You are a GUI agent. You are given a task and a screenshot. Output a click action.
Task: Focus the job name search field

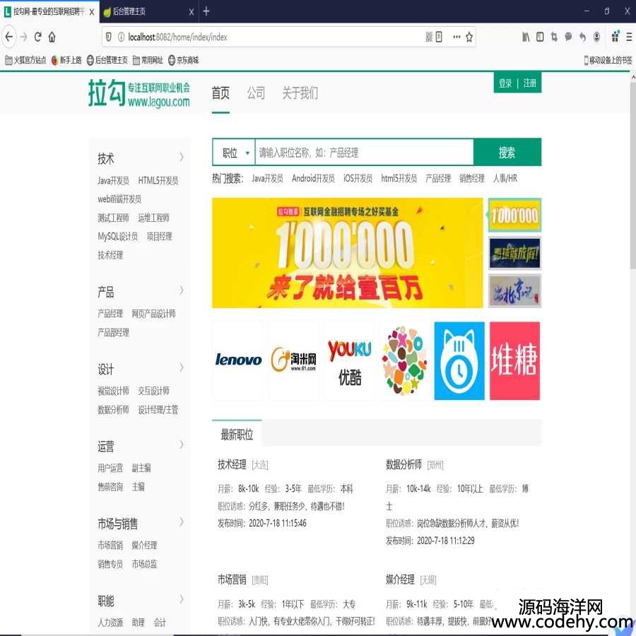364,153
